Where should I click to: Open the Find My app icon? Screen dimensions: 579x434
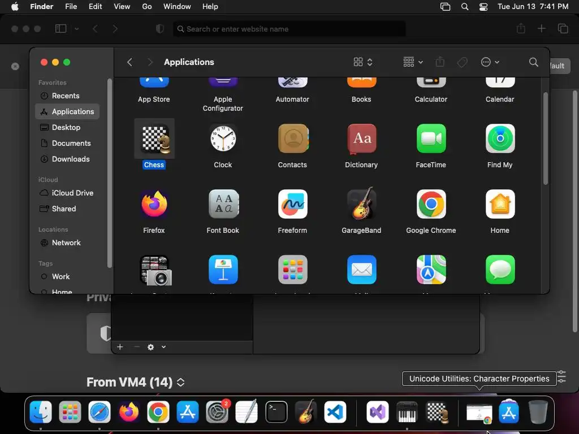point(500,139)
